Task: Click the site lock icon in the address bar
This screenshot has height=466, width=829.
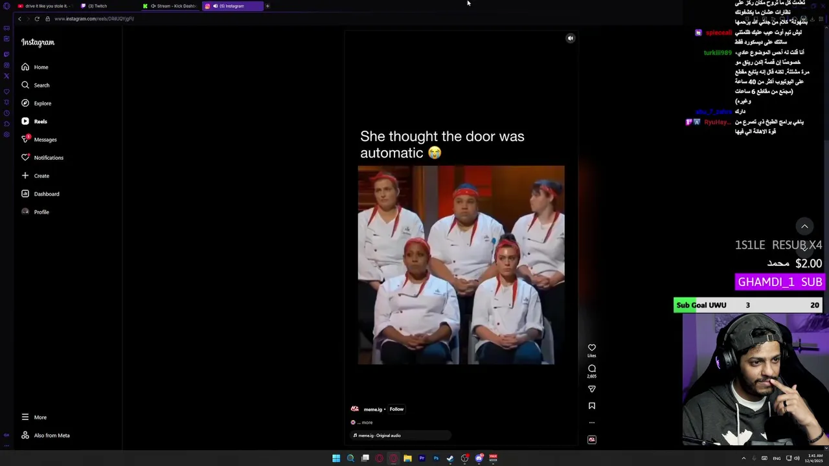Action: coord(47,19)
